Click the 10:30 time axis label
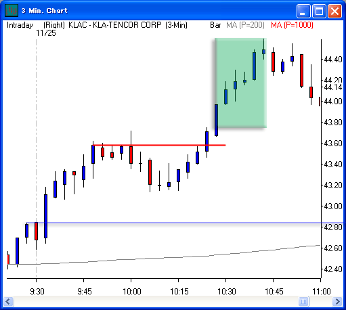Image resolution: width=346 pixels, height=310 pixels. [227, 292]
